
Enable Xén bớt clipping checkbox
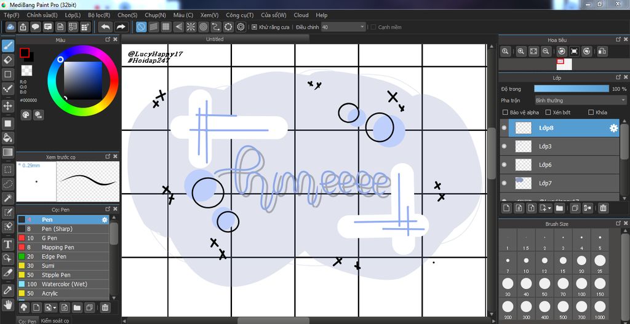pyautogui.click(x=548, y=113)
